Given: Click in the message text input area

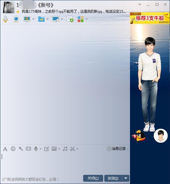Looking at the screenshot, I should (65, 164).
